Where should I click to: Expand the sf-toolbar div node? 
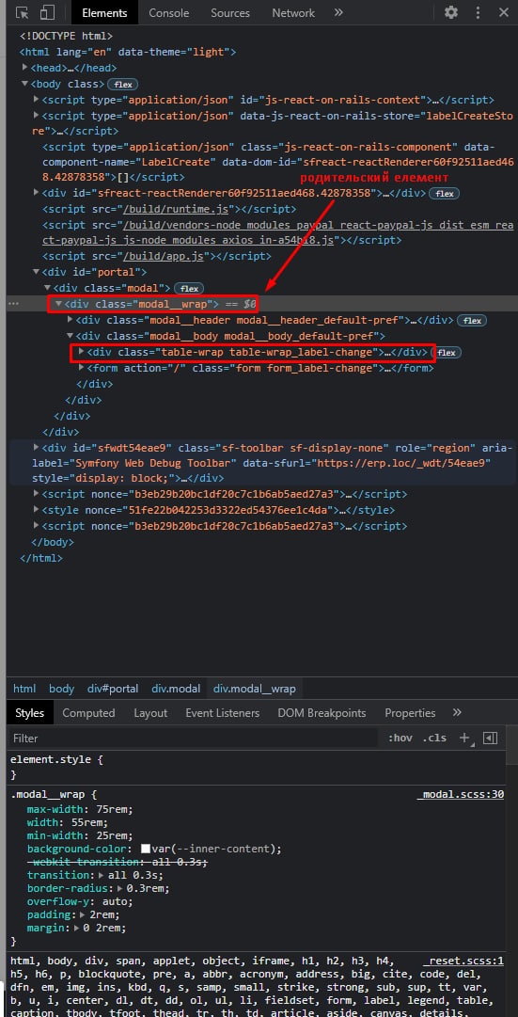[x=37, y=447]
